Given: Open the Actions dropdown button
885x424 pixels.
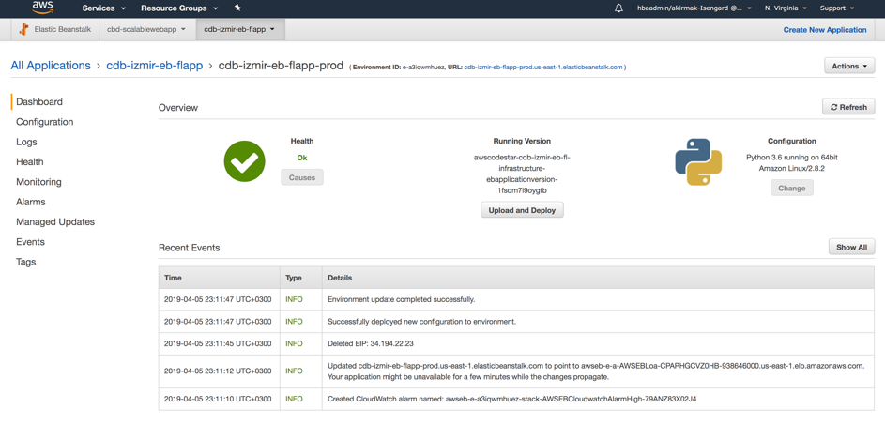Looking at the screenshot, I should click(x=849, y=66).
